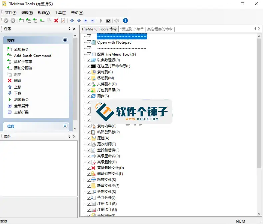Click tab scroll right arrow
This screenshot has width=263, height=224.
(x=259, y=29)
